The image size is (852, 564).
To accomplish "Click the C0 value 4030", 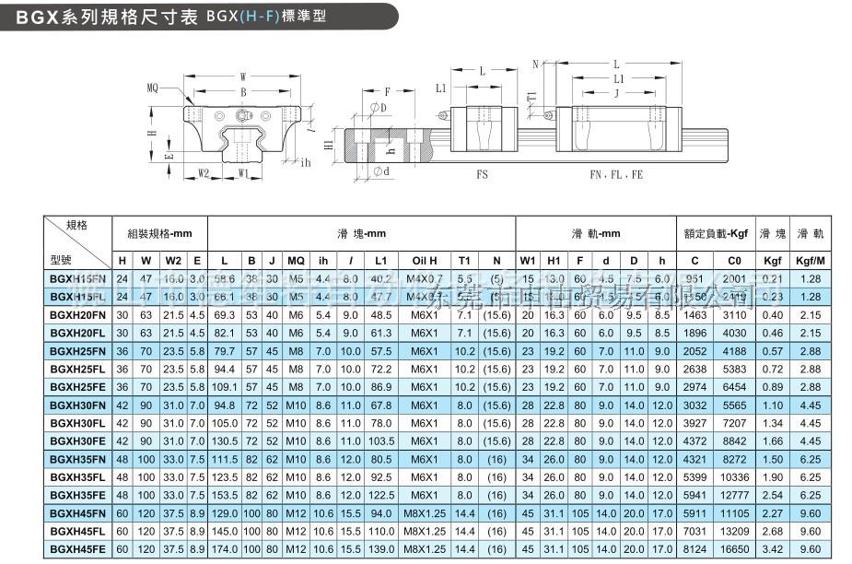I will tap(734, 333).
